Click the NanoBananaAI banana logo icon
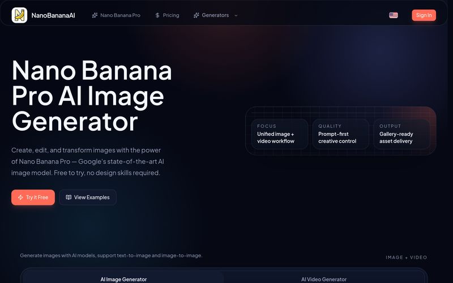This screenshot has height=283, width=453. pos(19,15)
